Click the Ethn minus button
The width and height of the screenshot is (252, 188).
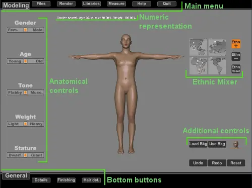[x=236, y=56]
